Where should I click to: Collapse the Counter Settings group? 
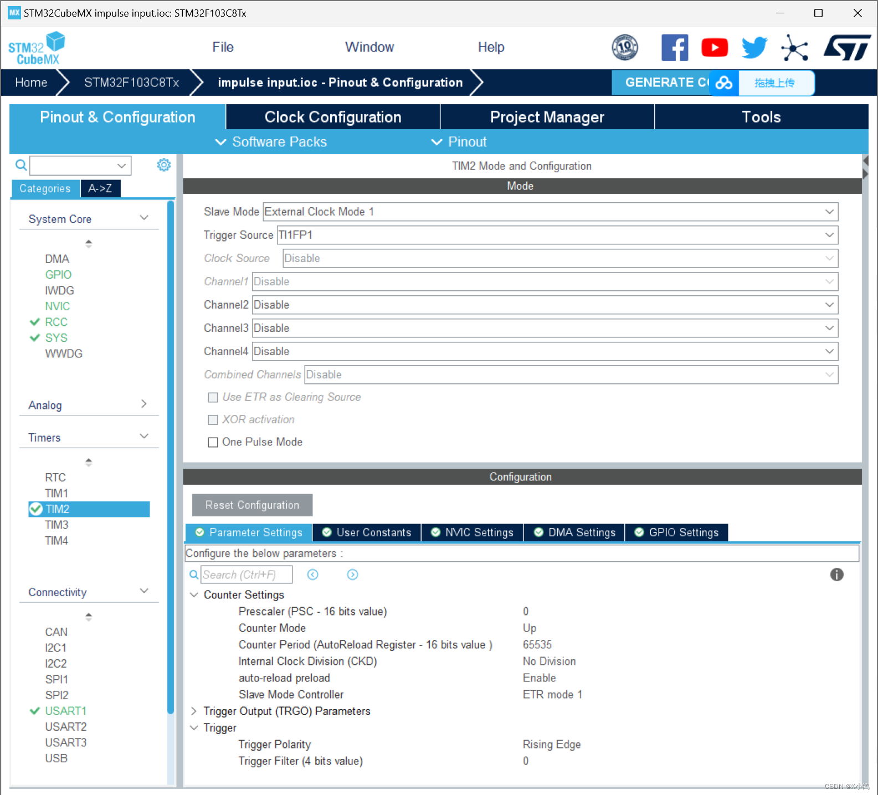pyautogui.click(x=194, y=594)
